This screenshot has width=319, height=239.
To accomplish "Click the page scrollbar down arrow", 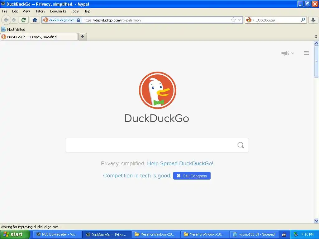I will [317, 221].
